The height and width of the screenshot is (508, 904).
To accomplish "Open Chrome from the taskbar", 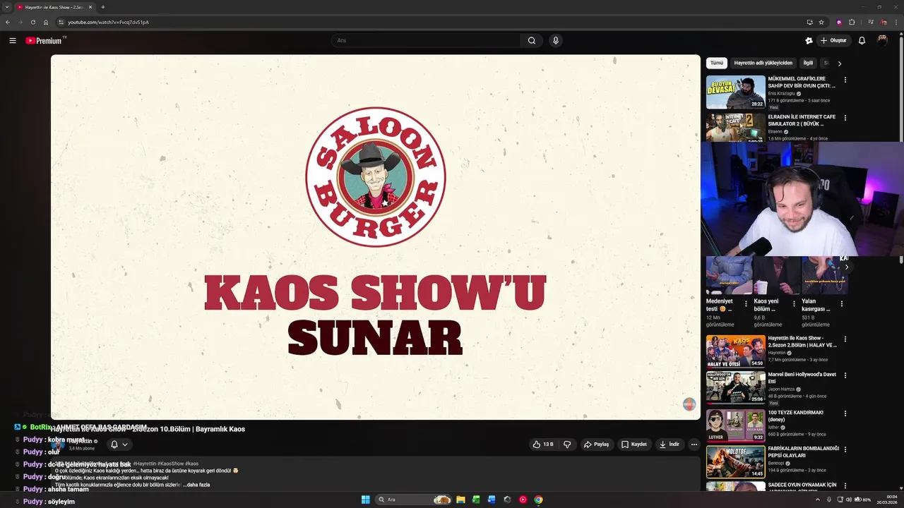I will [538, 500].
